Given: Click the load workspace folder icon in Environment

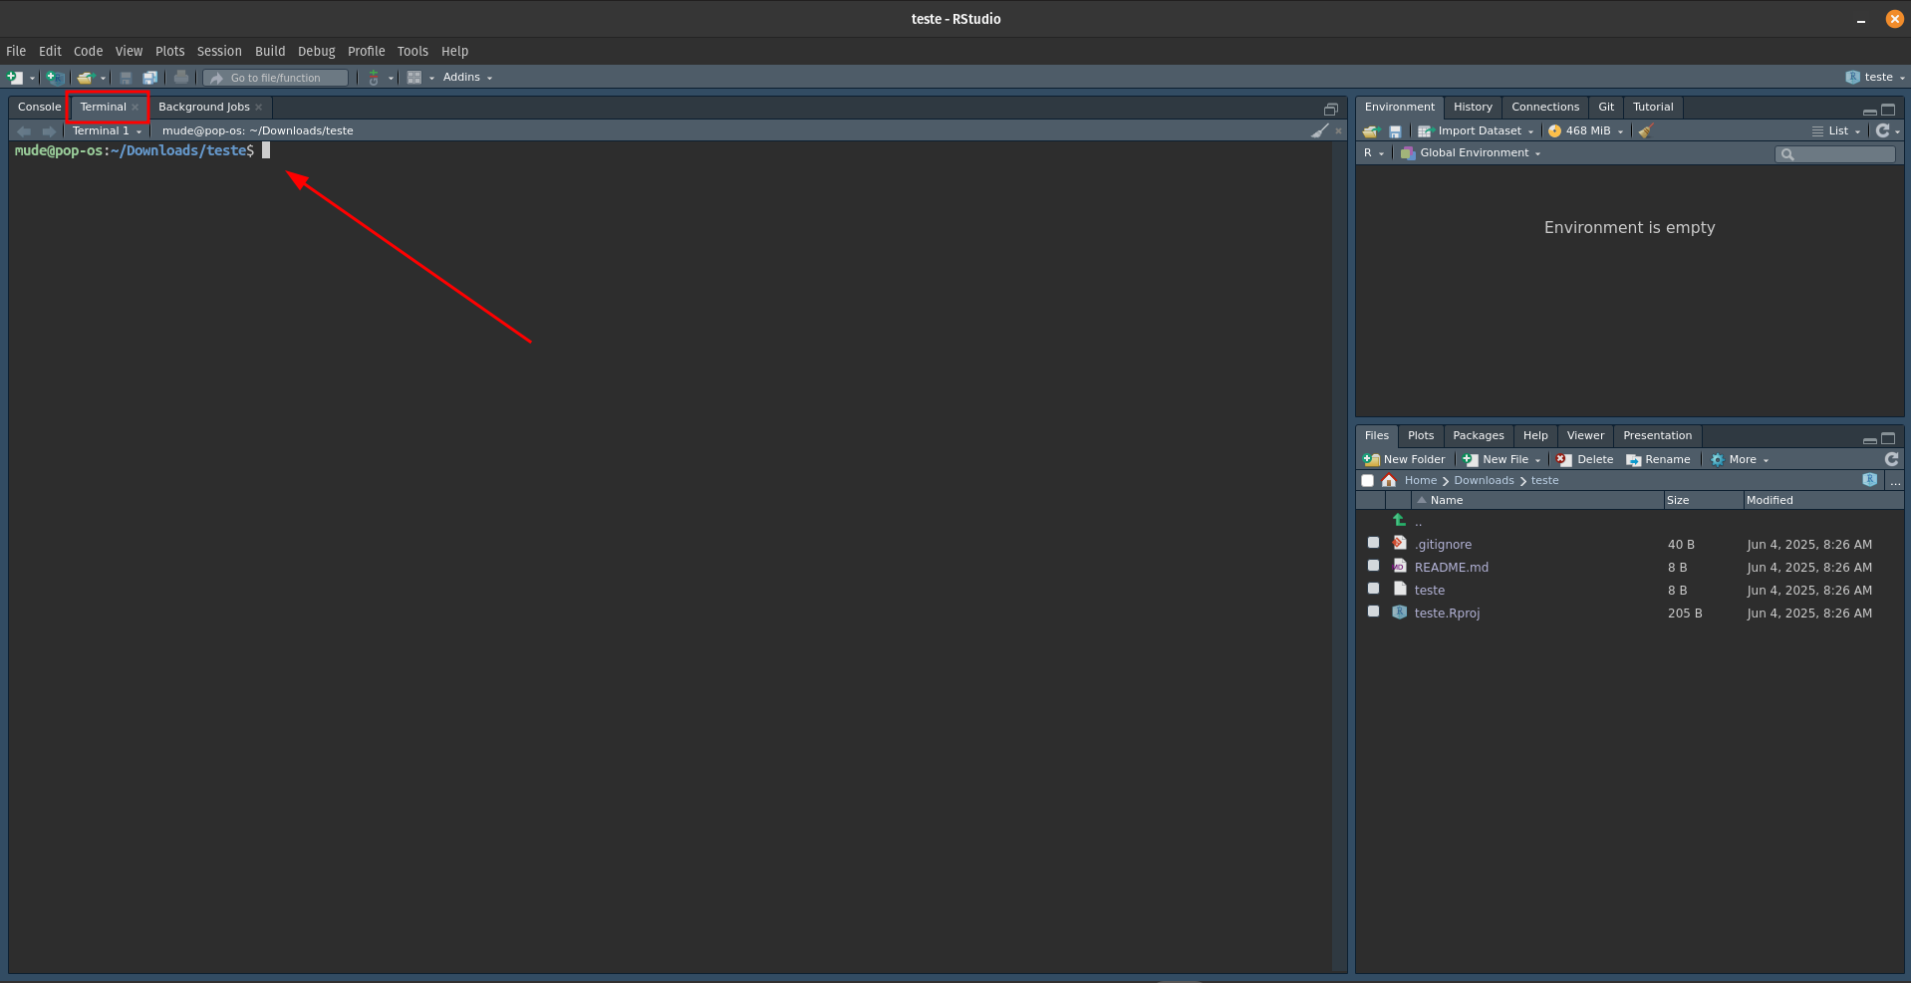Looking at the screenshot, I should tap(1370, 131).
